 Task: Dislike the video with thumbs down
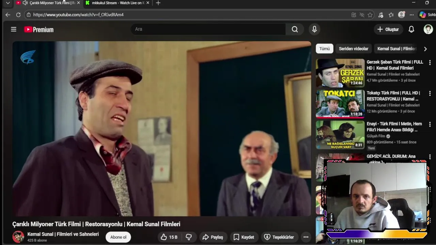[x=189, y=237]
